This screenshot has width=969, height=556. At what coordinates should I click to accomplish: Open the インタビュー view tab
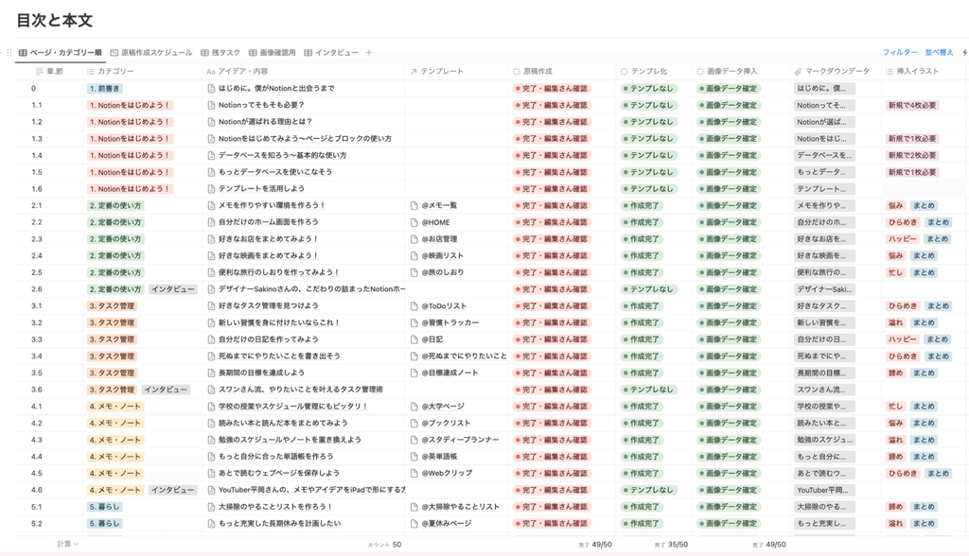pyautogui.click(x=330, y=53)
